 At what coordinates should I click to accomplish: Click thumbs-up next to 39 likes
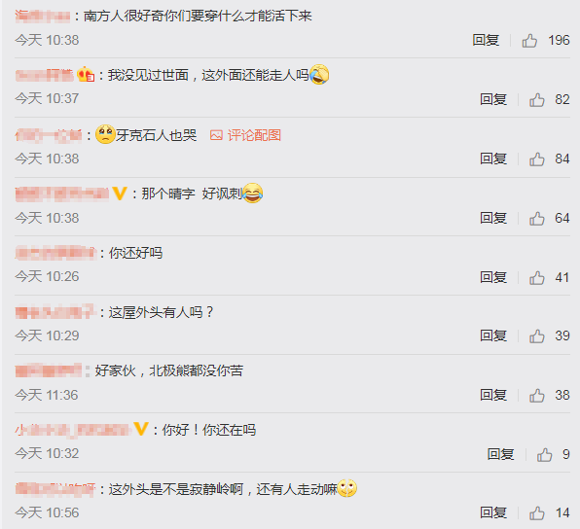pyautogui.click(x=537, y=336)
